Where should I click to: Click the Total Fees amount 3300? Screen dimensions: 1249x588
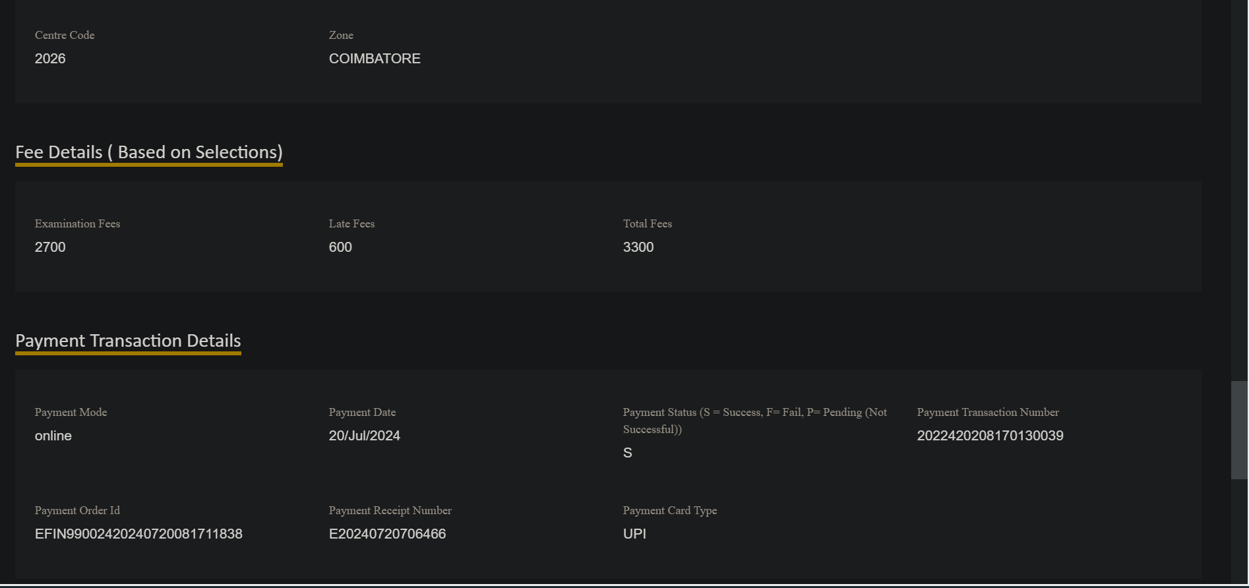[x=638, y=247]
